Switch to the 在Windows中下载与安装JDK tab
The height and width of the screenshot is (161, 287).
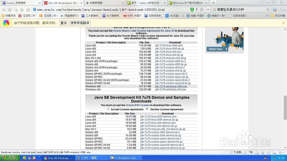[188, 3]
